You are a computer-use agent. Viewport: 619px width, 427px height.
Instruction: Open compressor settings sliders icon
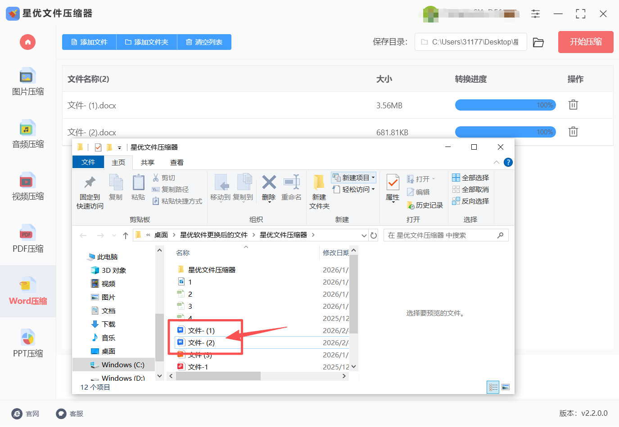click(535, 14)
